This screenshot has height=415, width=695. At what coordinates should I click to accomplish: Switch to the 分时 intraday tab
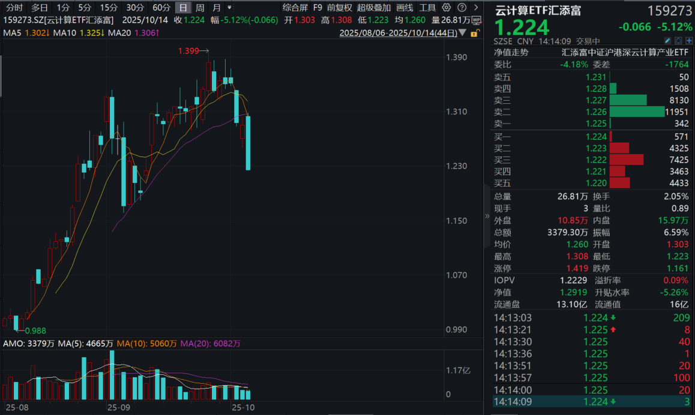pyautogui.click(x=13, y=8)
